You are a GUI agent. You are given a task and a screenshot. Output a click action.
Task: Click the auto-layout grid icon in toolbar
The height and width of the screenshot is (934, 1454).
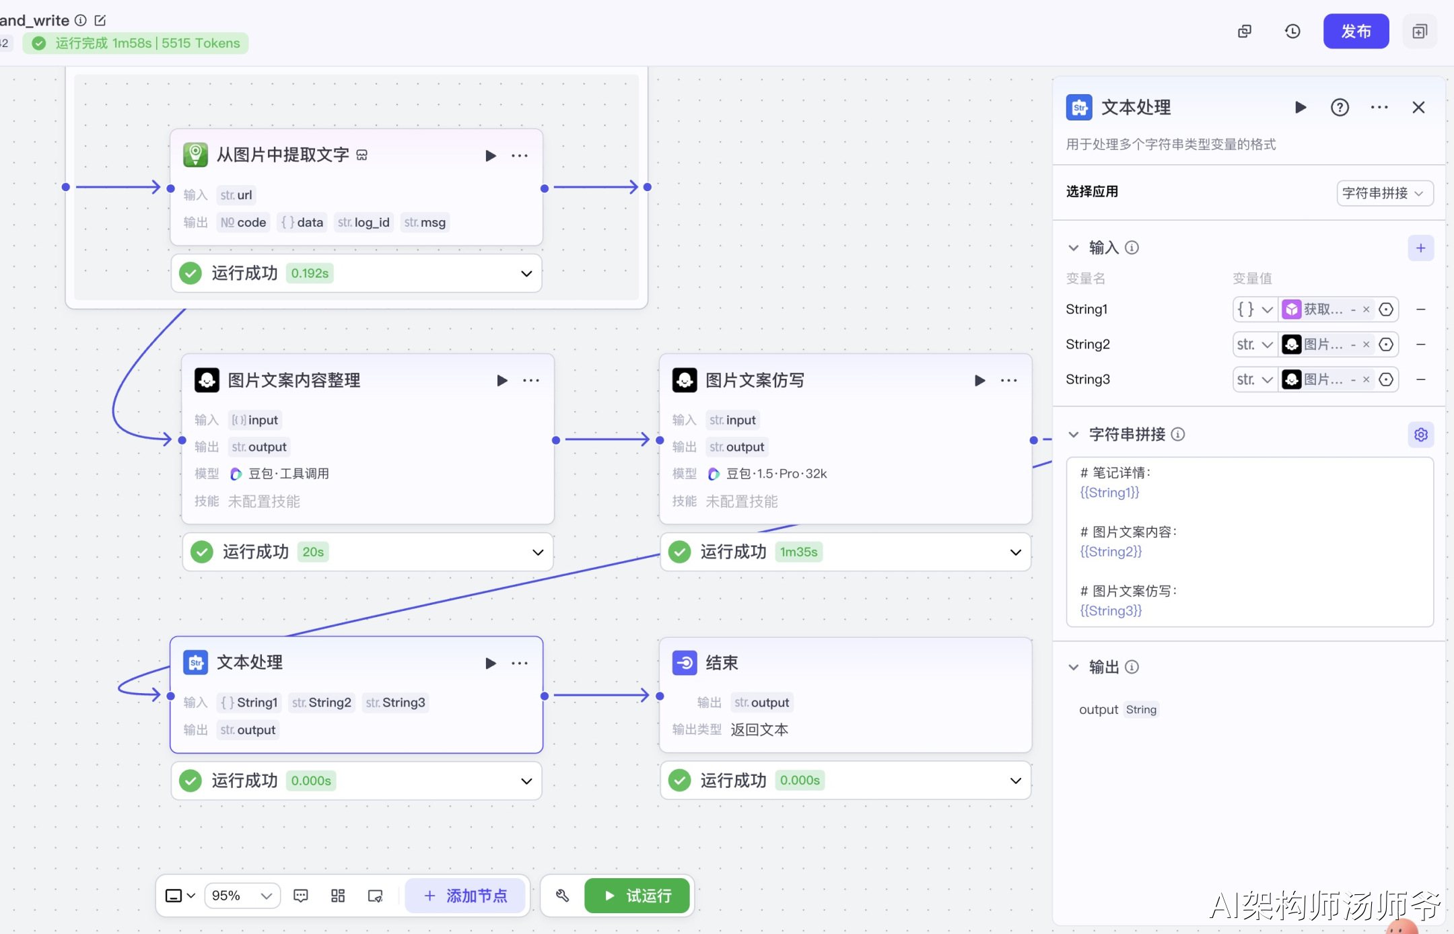coord(338,896)
